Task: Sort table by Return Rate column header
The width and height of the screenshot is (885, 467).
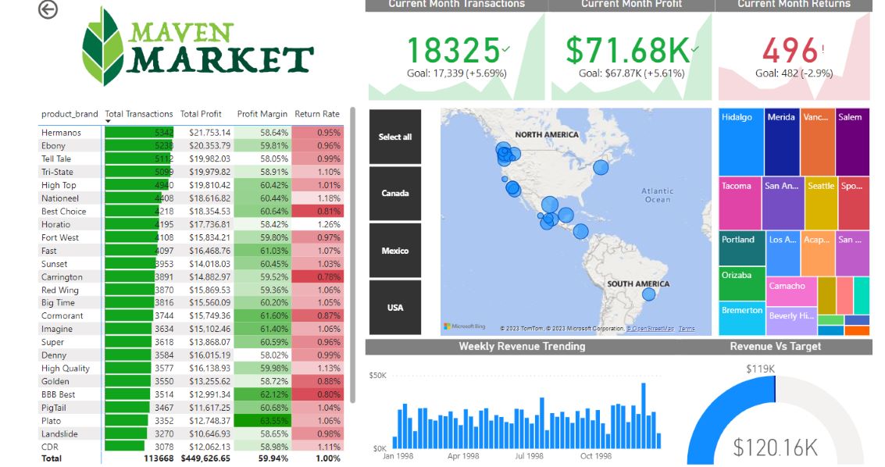Action: tap(316, 114)
